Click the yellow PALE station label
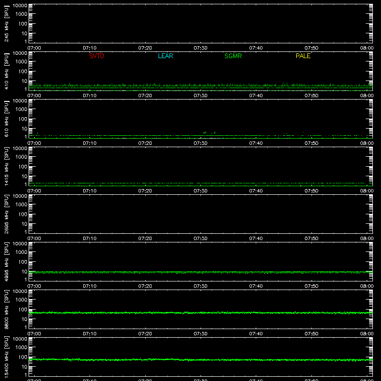 point(303,56)
